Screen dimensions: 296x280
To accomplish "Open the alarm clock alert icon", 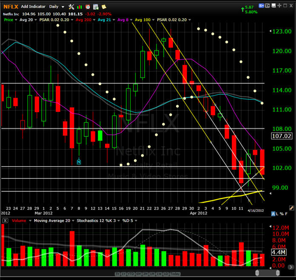I will coord(88,7).
